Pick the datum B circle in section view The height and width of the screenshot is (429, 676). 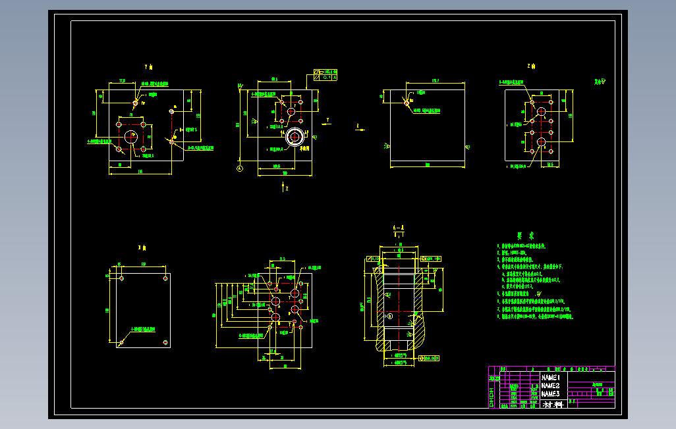[x=390, y=316]
